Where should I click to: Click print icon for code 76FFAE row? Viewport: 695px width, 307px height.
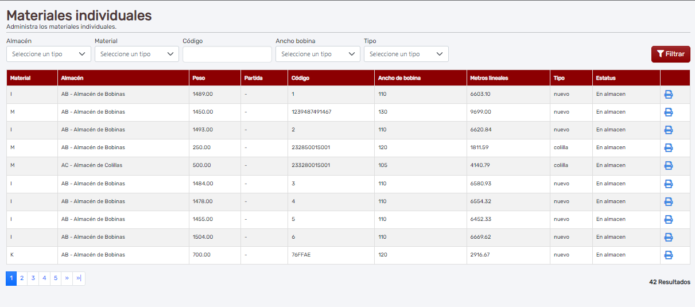click(x=668, y=255)
